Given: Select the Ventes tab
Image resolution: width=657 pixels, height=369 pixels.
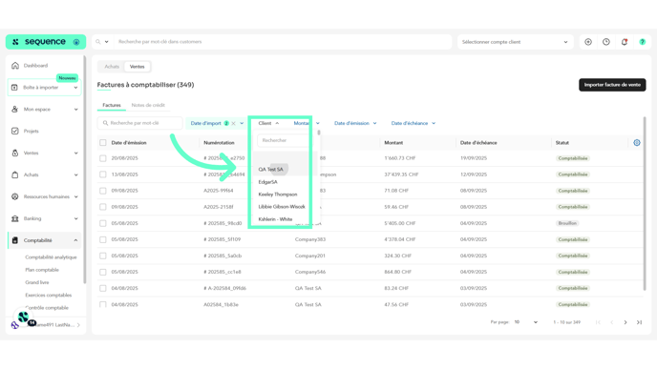Looking at the screenshot, I should tap(137, 67).
